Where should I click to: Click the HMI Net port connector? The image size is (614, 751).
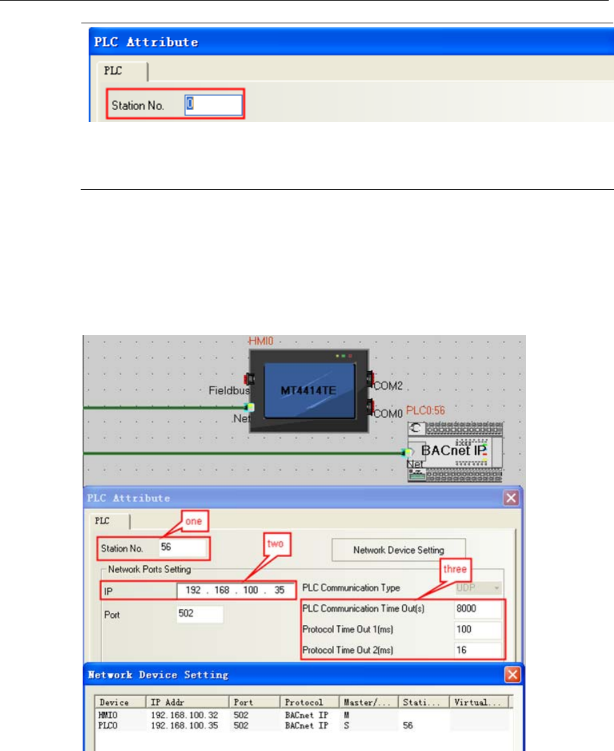(249, 408)
